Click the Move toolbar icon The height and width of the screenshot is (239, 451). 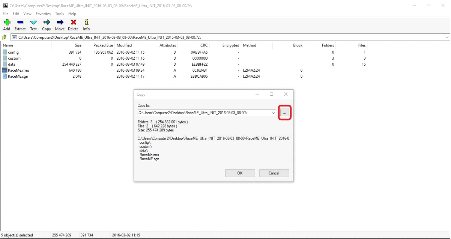click(60, 23)
